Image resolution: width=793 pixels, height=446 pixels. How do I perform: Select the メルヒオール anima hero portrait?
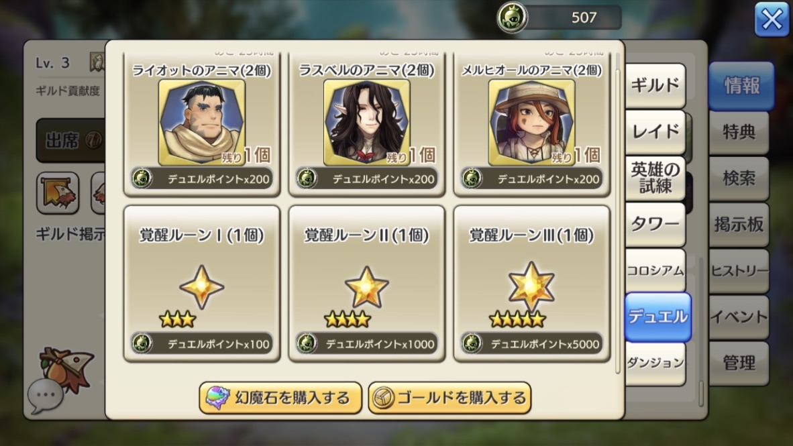(531, 123)
